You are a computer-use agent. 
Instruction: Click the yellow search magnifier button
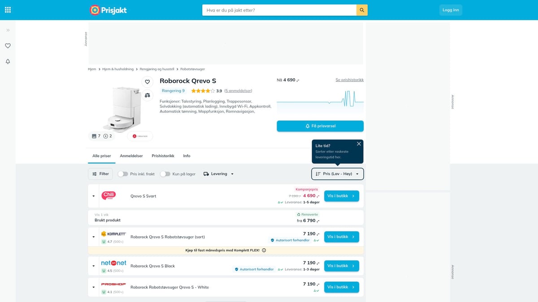coord(362,10)
